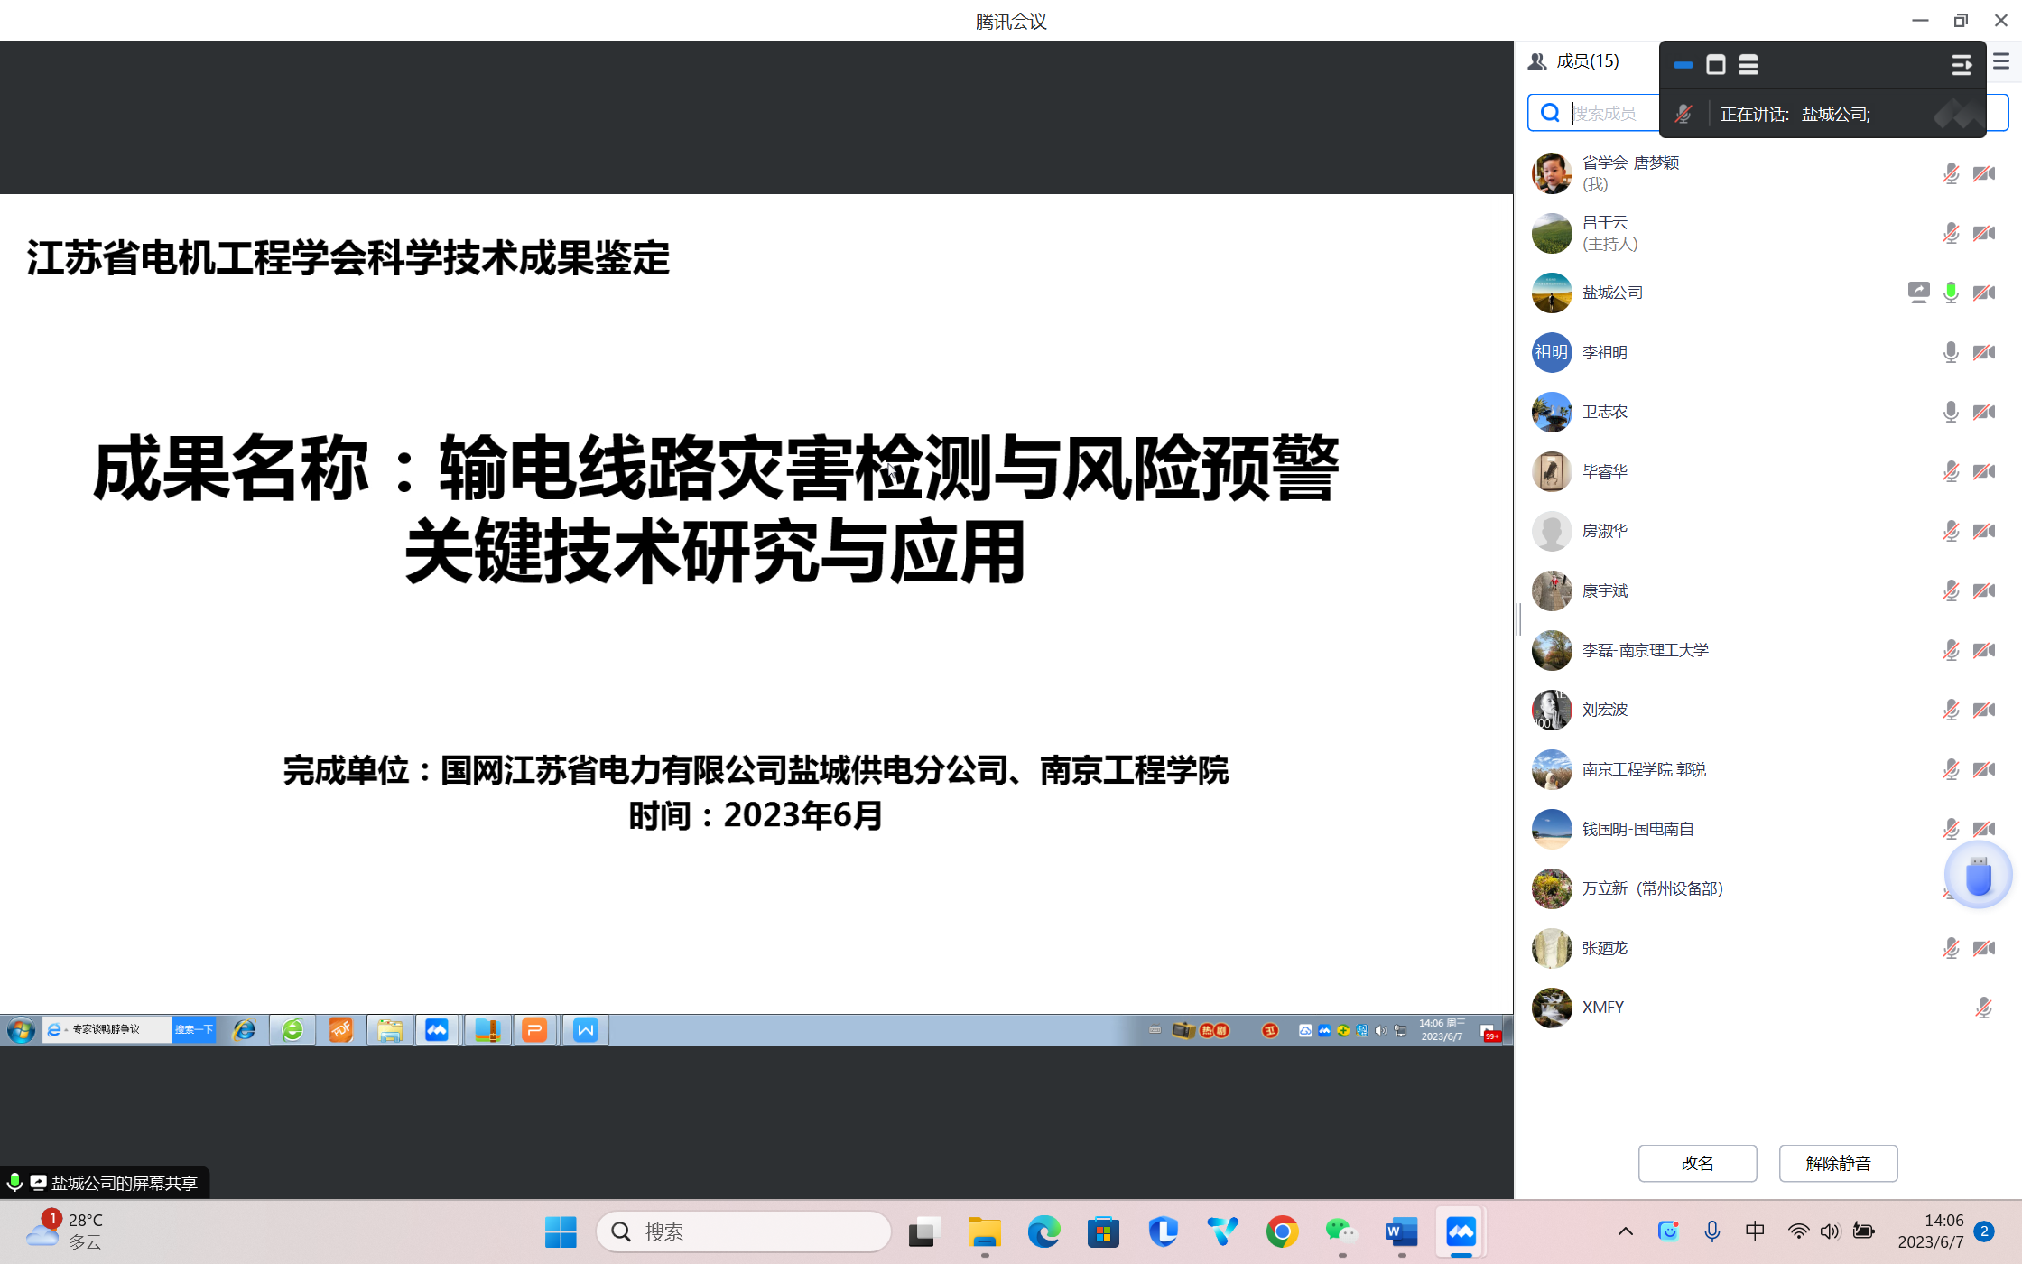Viewport: 2022px width, 1264px height.
Task: Click the camera-off icon for 吕干云
Action: 1984,233
